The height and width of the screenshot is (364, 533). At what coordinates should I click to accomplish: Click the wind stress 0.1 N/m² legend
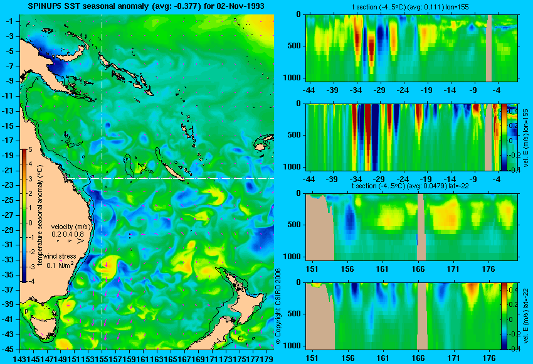tap(60, 261)
